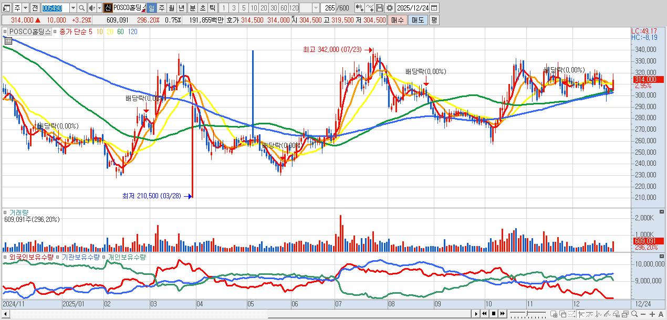The width and height of the screenshot is (667, 320).
Task: Click the stock code input field 005490
Action: click(55, 8)
